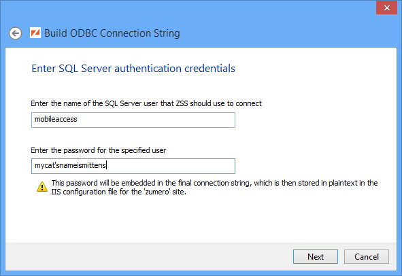Place cursor in the 'mobileaccess' text

coord(56,119)
